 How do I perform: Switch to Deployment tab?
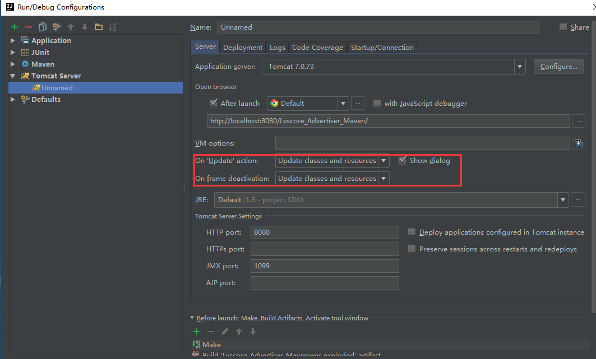pos(243,48)
